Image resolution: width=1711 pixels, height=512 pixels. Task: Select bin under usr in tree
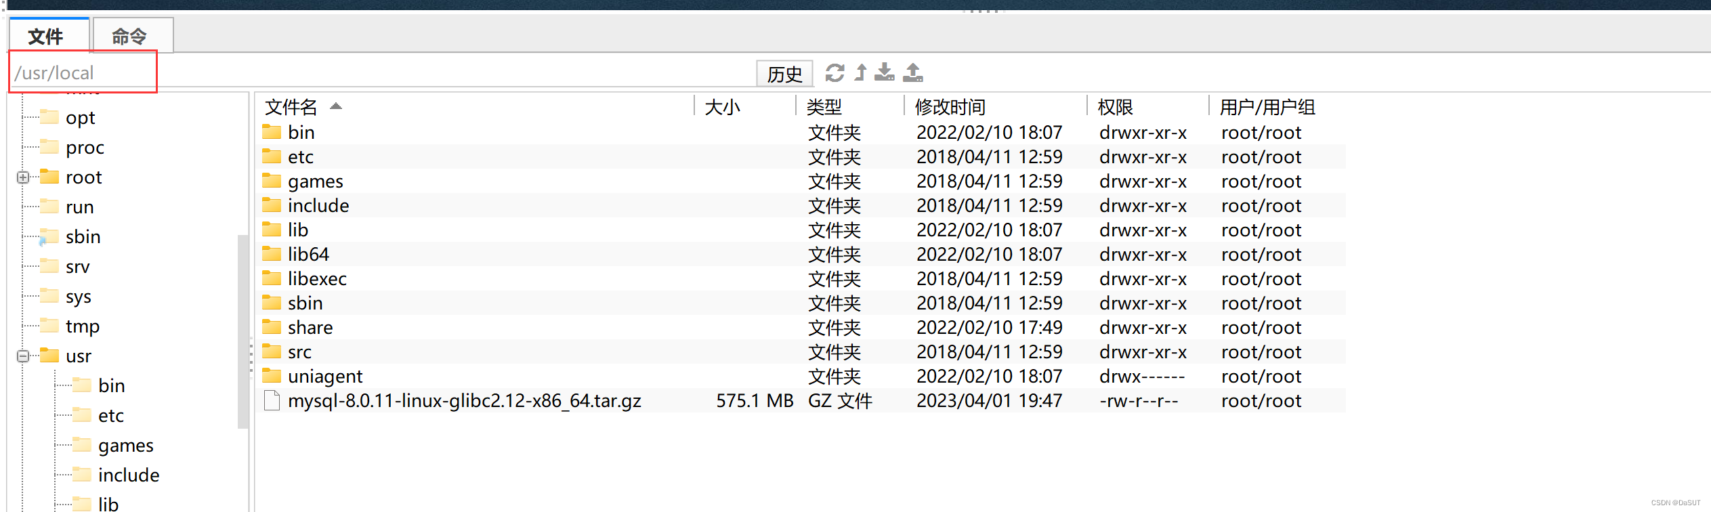111,386
